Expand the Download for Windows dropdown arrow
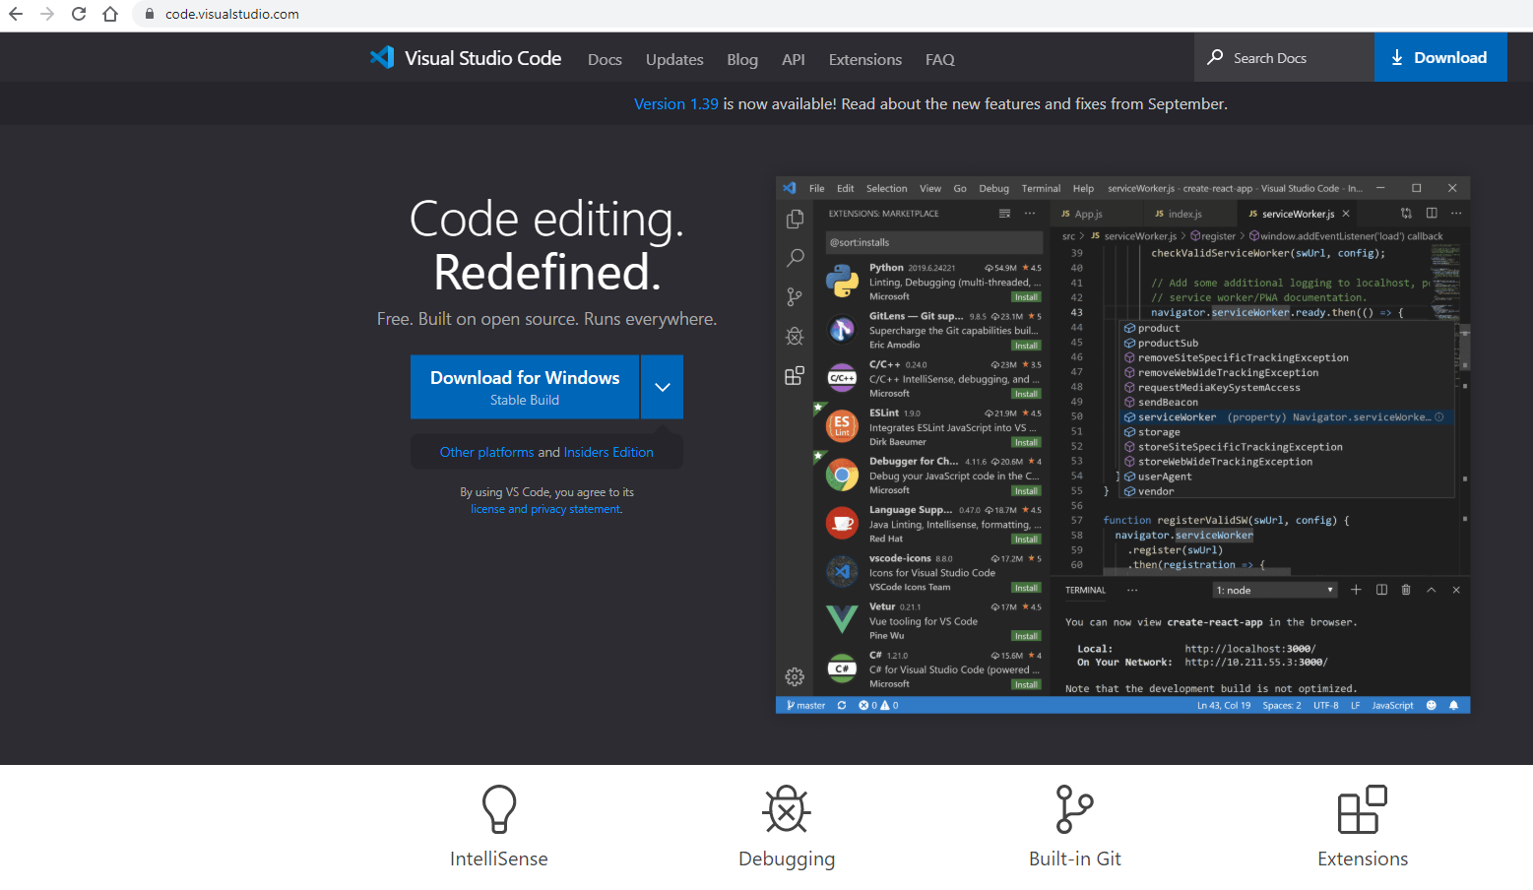Image resolution: width=1533 pixels, height=890 pixels. coord(663,387)
